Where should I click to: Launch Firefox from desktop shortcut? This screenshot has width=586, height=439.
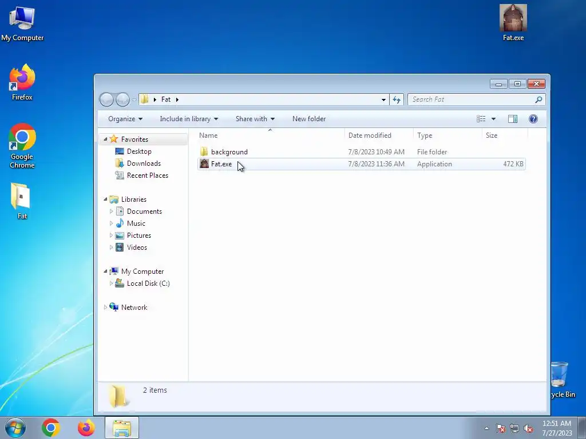pos(22,82)
